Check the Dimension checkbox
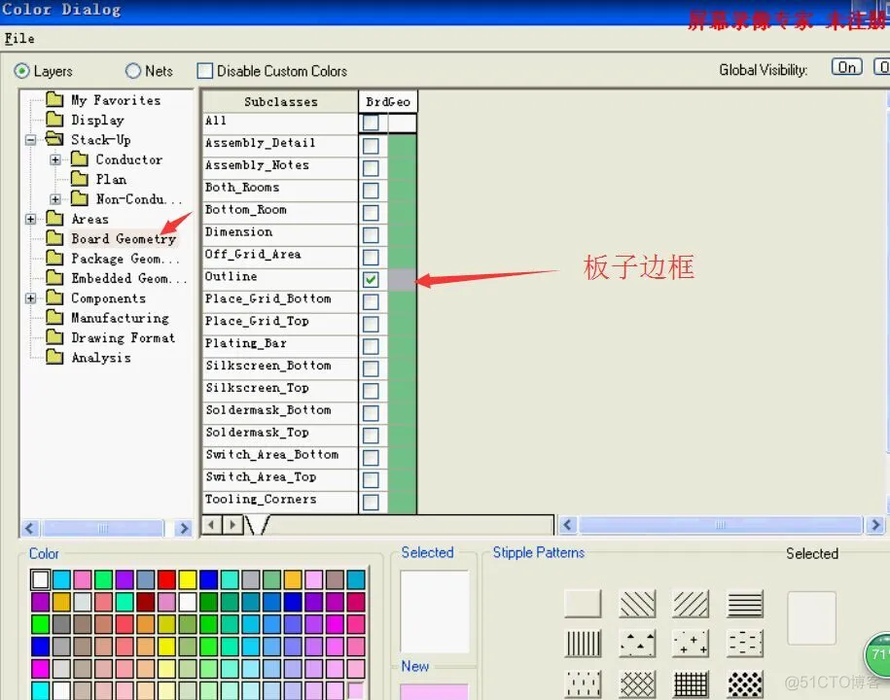890x700 pixels. point(371,235)
